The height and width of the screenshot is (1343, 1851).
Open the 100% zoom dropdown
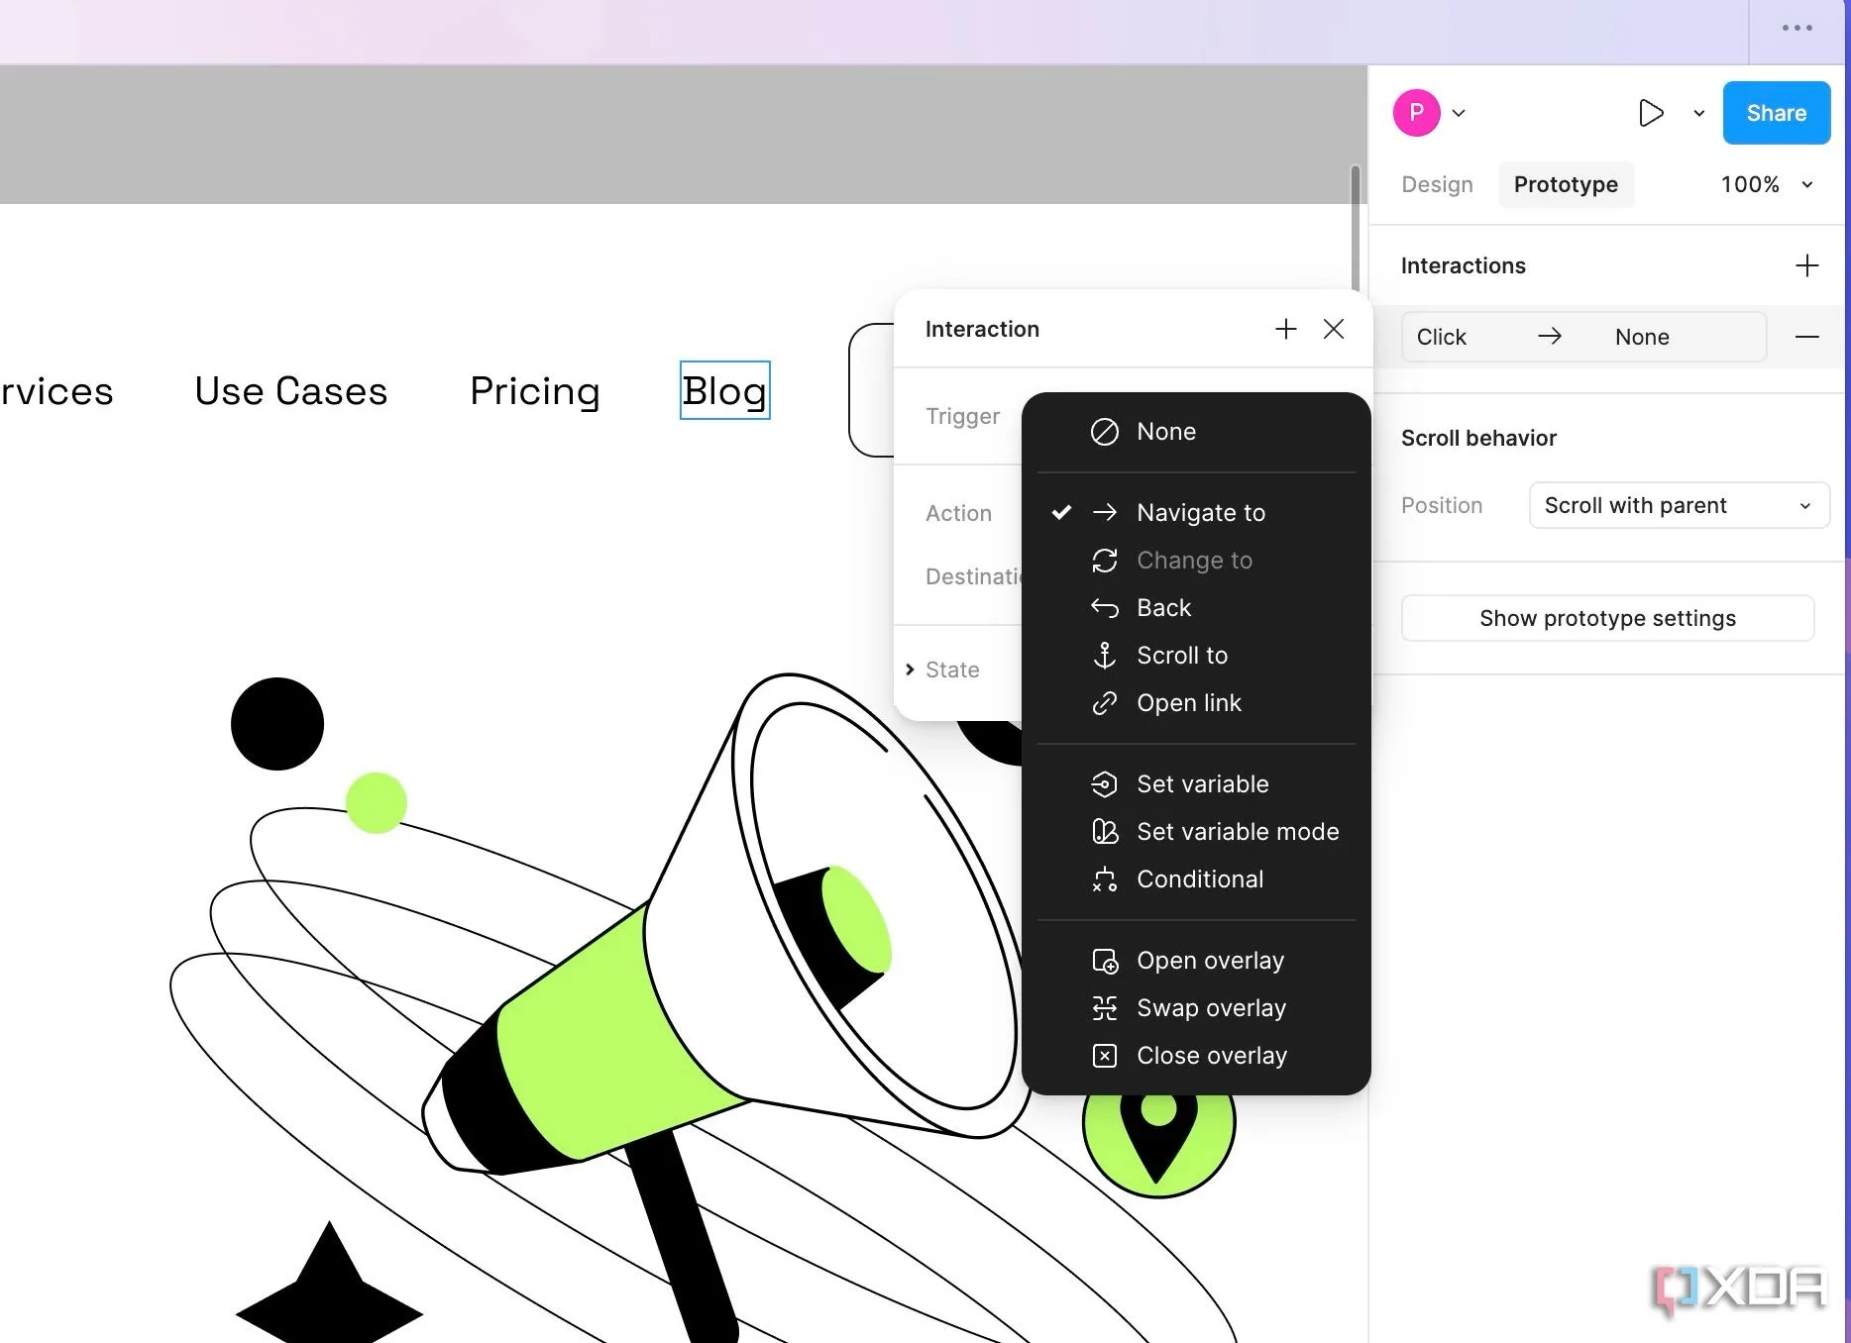[x=1767, y=184]
